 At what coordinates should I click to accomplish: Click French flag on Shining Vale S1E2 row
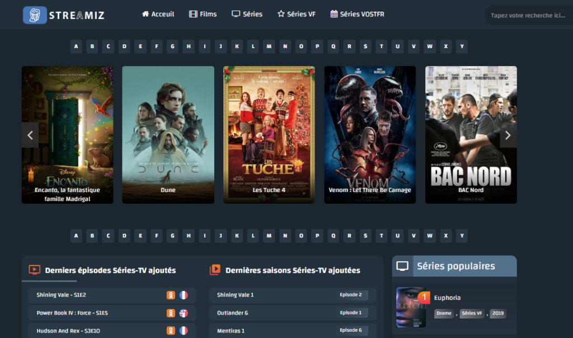click(184, 295)
